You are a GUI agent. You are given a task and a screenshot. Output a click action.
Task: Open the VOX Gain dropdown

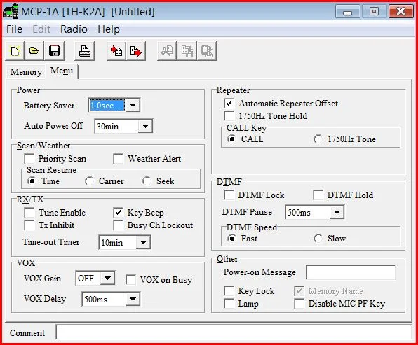tap(108, 279)
